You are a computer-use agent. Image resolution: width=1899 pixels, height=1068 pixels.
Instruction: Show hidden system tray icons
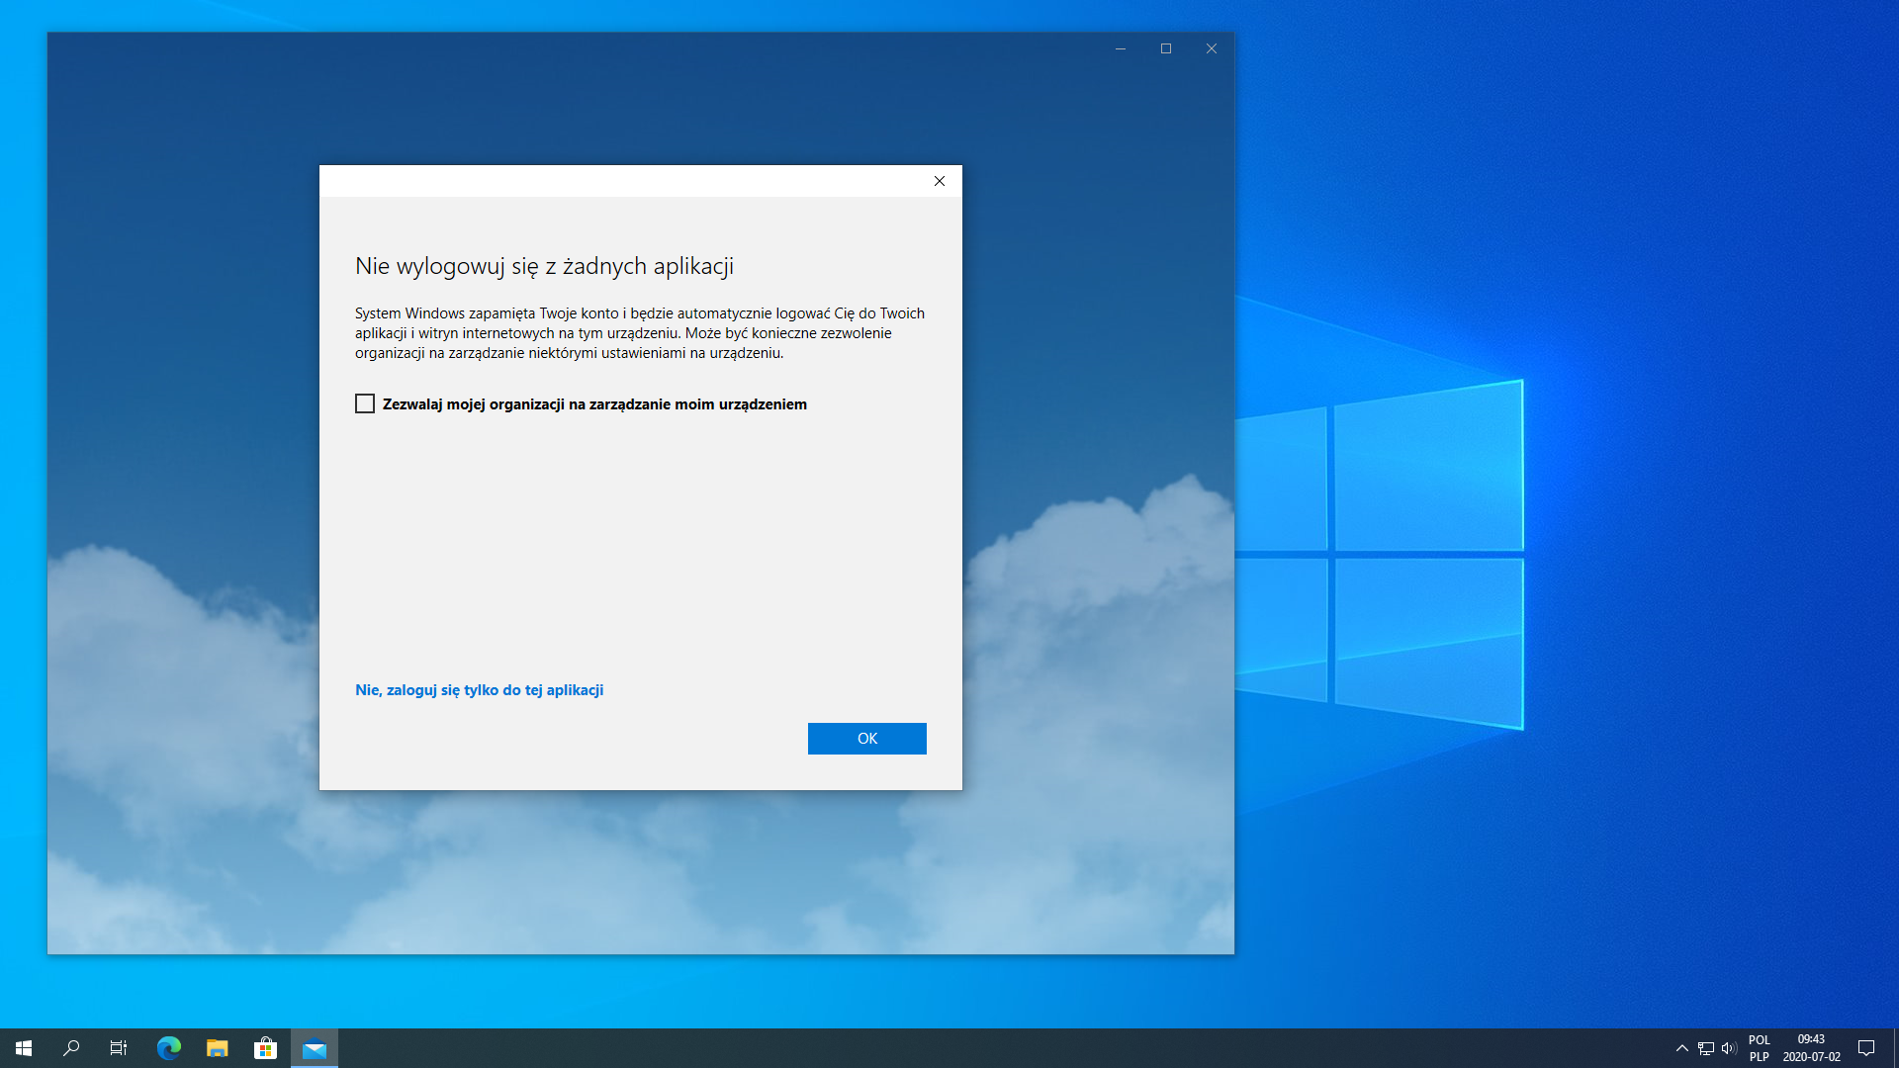point(1681,1048)
